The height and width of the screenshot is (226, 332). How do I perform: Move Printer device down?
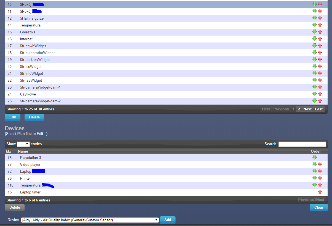pyautogui.click(x=314, y=178)
